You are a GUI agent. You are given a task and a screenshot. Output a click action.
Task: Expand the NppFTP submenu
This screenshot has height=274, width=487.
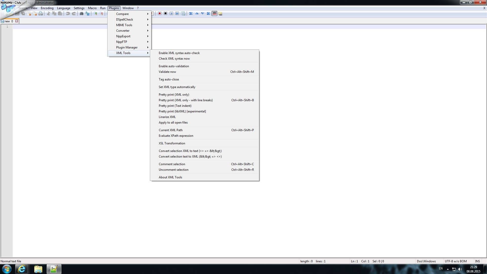[129, 42]
